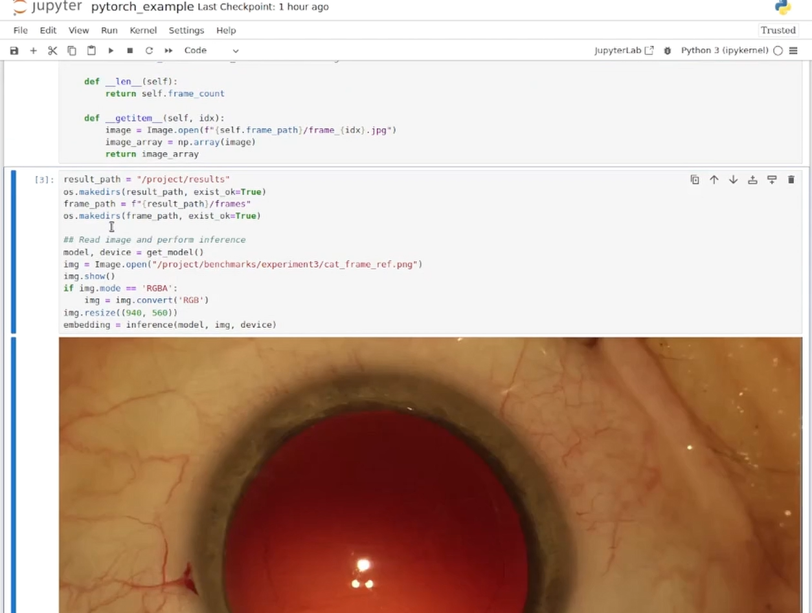
Task: Restart the kernel with the circular arrow icon
Action: pyautogui.click(x=149, y=50)
